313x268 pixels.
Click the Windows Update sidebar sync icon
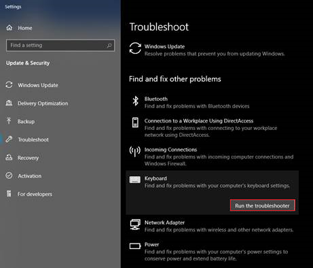(9, 85)
